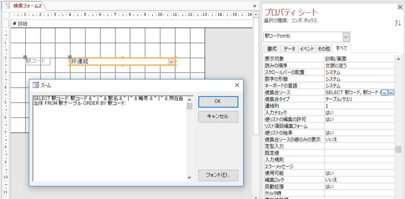This screenshot has width=405, height=199.
Task: Open the 駅コードcmb object selector dropdown
Action: coord(346,37)
